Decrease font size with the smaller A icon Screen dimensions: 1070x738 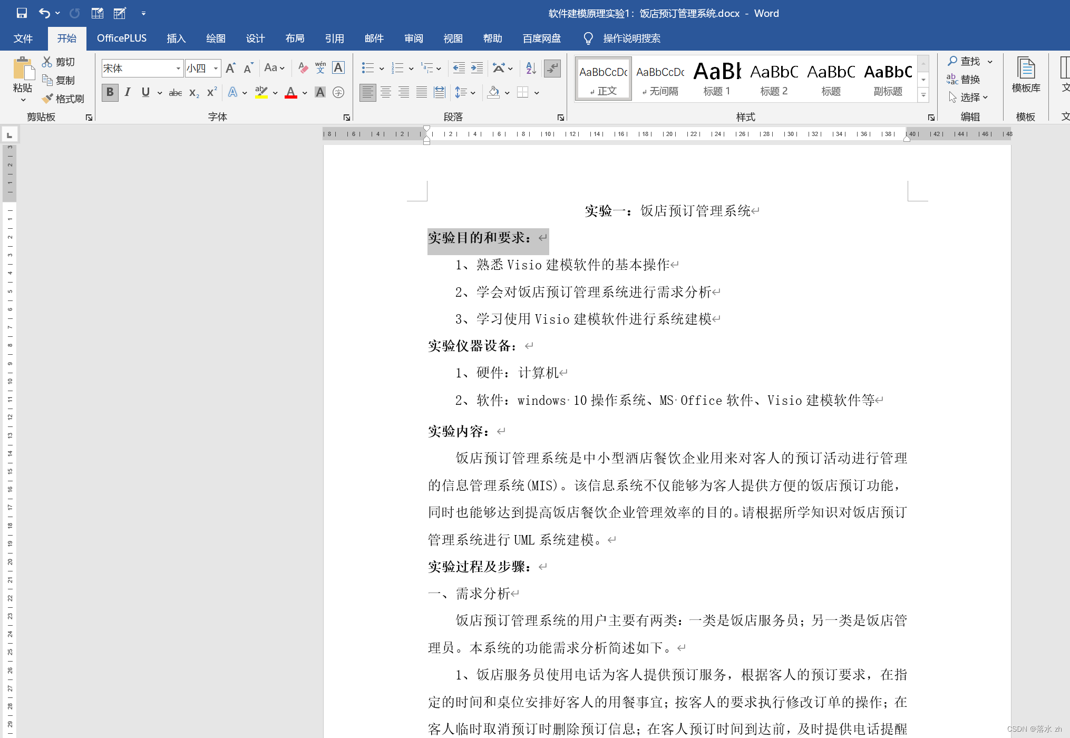coord(248,68)
